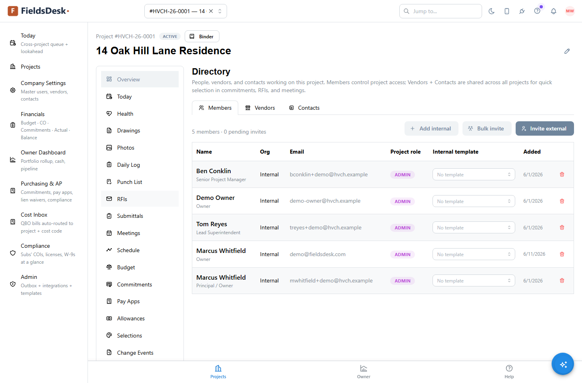Open Ben Conklin internal template dropdown
582x383 pixels.
tap(474, 174)
